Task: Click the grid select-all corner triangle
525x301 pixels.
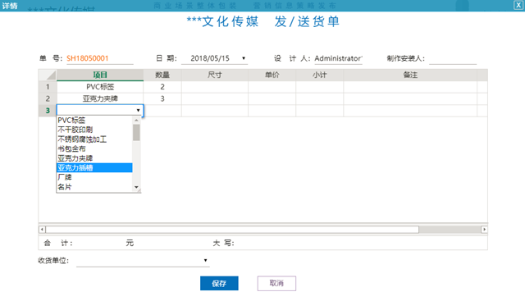Action: pos(48,75)
